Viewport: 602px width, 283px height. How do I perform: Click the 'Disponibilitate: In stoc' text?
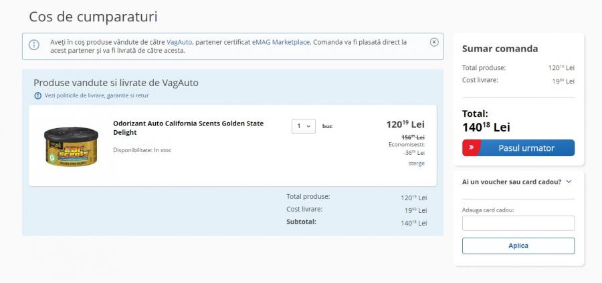(x=142, y=150)
